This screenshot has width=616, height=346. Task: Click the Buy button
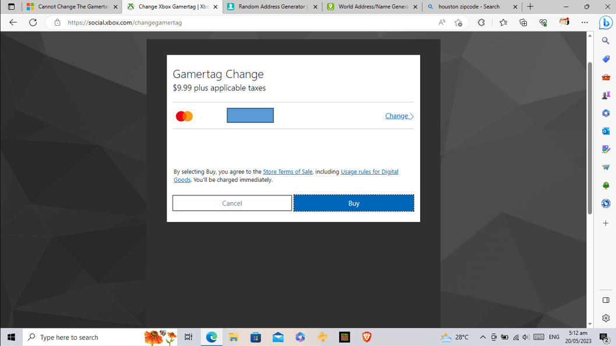coord(354,203)
